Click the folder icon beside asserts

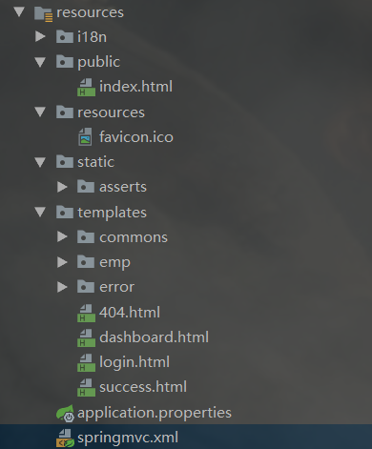tap(86, 186)
